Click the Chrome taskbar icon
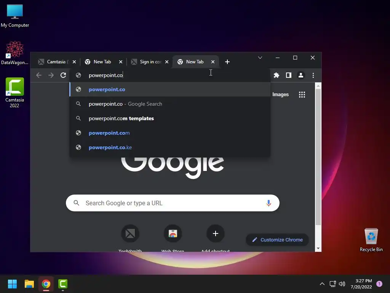Viewport: 390px width, 293px height. (46, 284)
